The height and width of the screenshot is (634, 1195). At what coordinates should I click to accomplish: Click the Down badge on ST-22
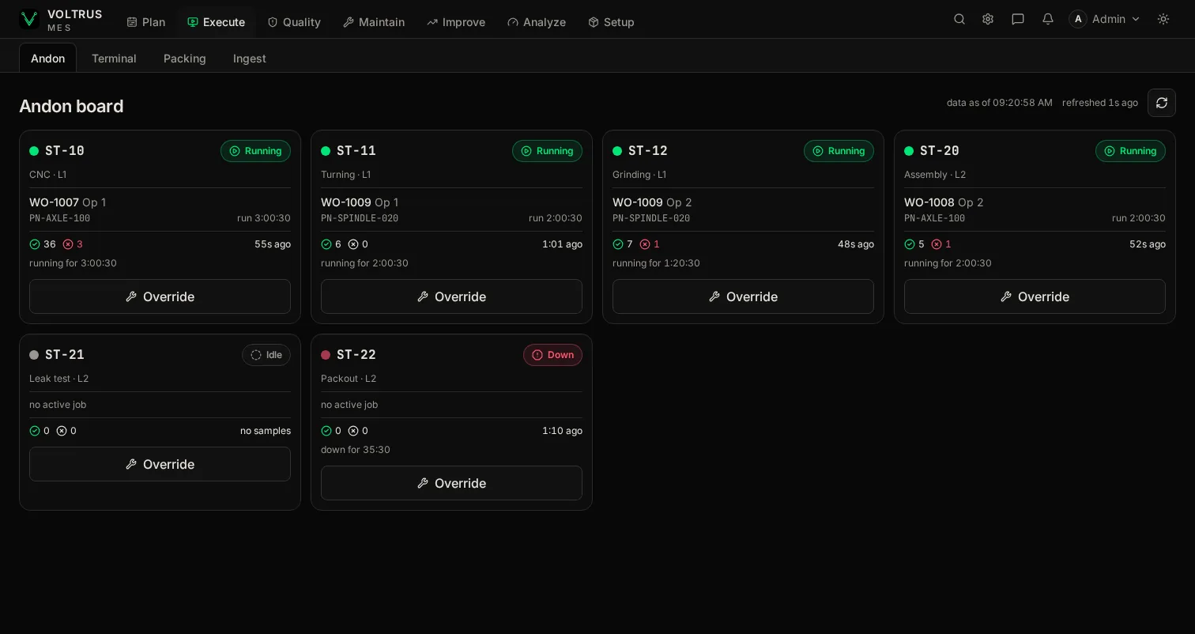coord(552,355)
